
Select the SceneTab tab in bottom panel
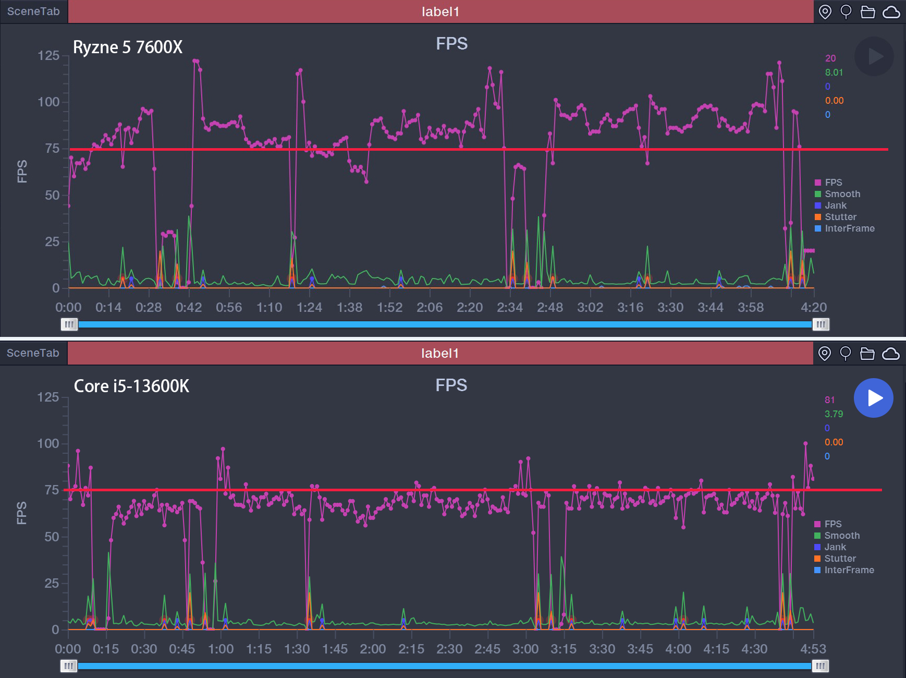33,353
